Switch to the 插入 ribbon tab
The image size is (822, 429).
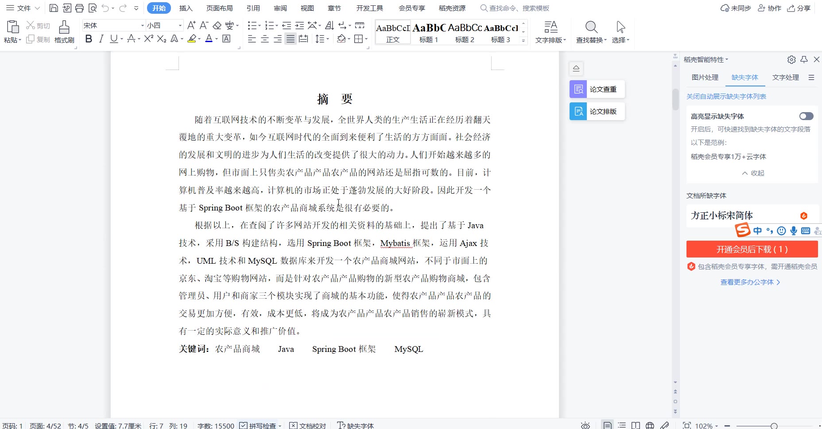pyautogui.click(x=186, y=8)
